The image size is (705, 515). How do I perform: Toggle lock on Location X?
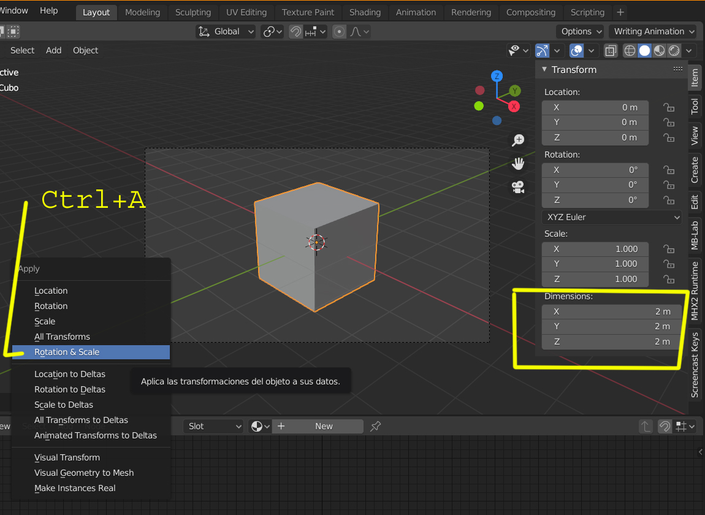point(669,107)
